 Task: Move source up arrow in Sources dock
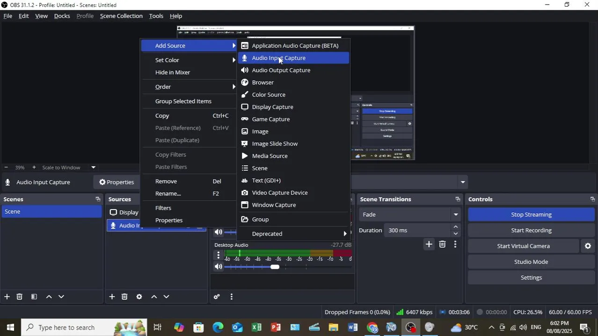point(154,297)
